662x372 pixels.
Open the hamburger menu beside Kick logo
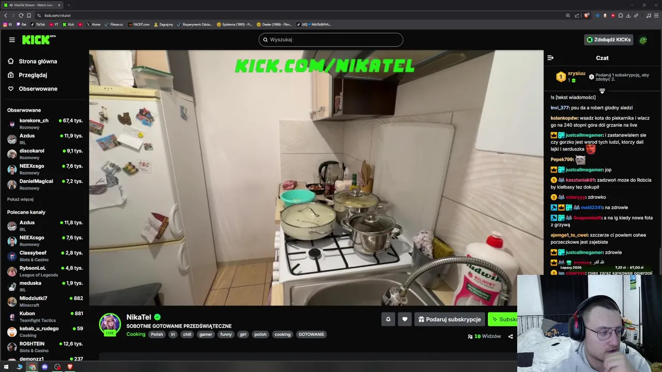(x=12, y=40)
